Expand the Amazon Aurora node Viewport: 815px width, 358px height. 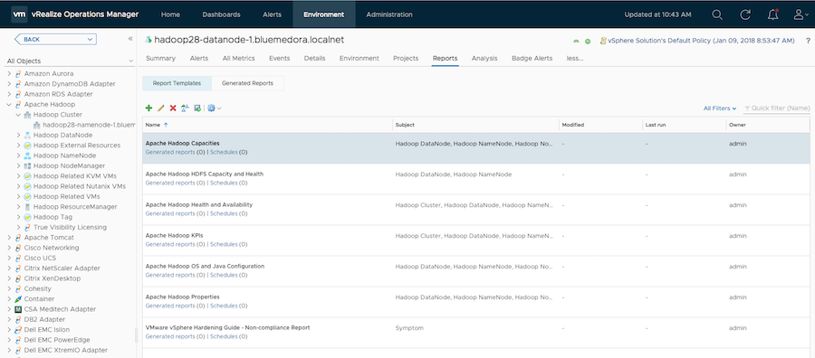click(x=9, y=73)
